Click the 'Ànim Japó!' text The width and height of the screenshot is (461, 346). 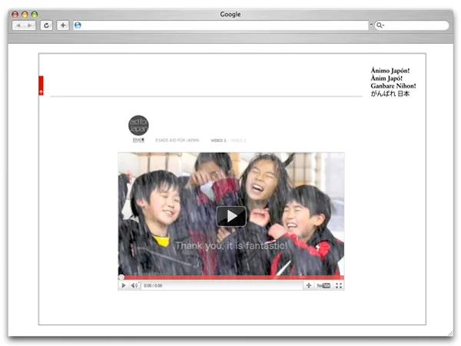pyautogui.click(x=386, y=78)
